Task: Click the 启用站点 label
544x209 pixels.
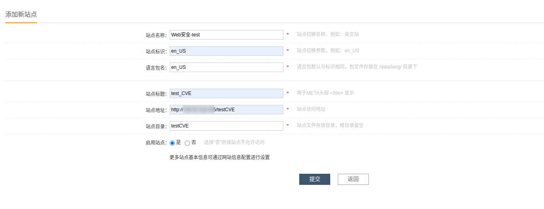Action: click(156, 143)
